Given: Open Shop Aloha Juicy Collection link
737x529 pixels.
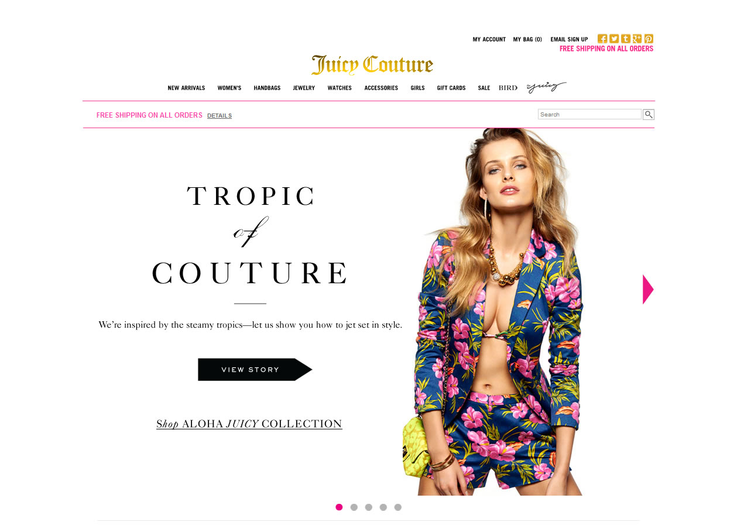Looking at the screenshot, I should pos(249,424).
